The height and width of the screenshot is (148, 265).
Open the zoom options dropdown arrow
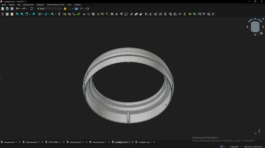[x=55, y=14]
